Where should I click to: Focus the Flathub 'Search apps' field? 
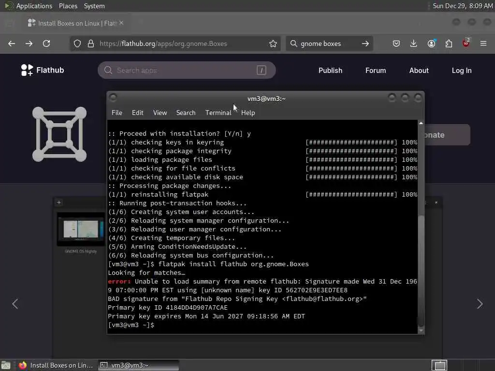187,70
